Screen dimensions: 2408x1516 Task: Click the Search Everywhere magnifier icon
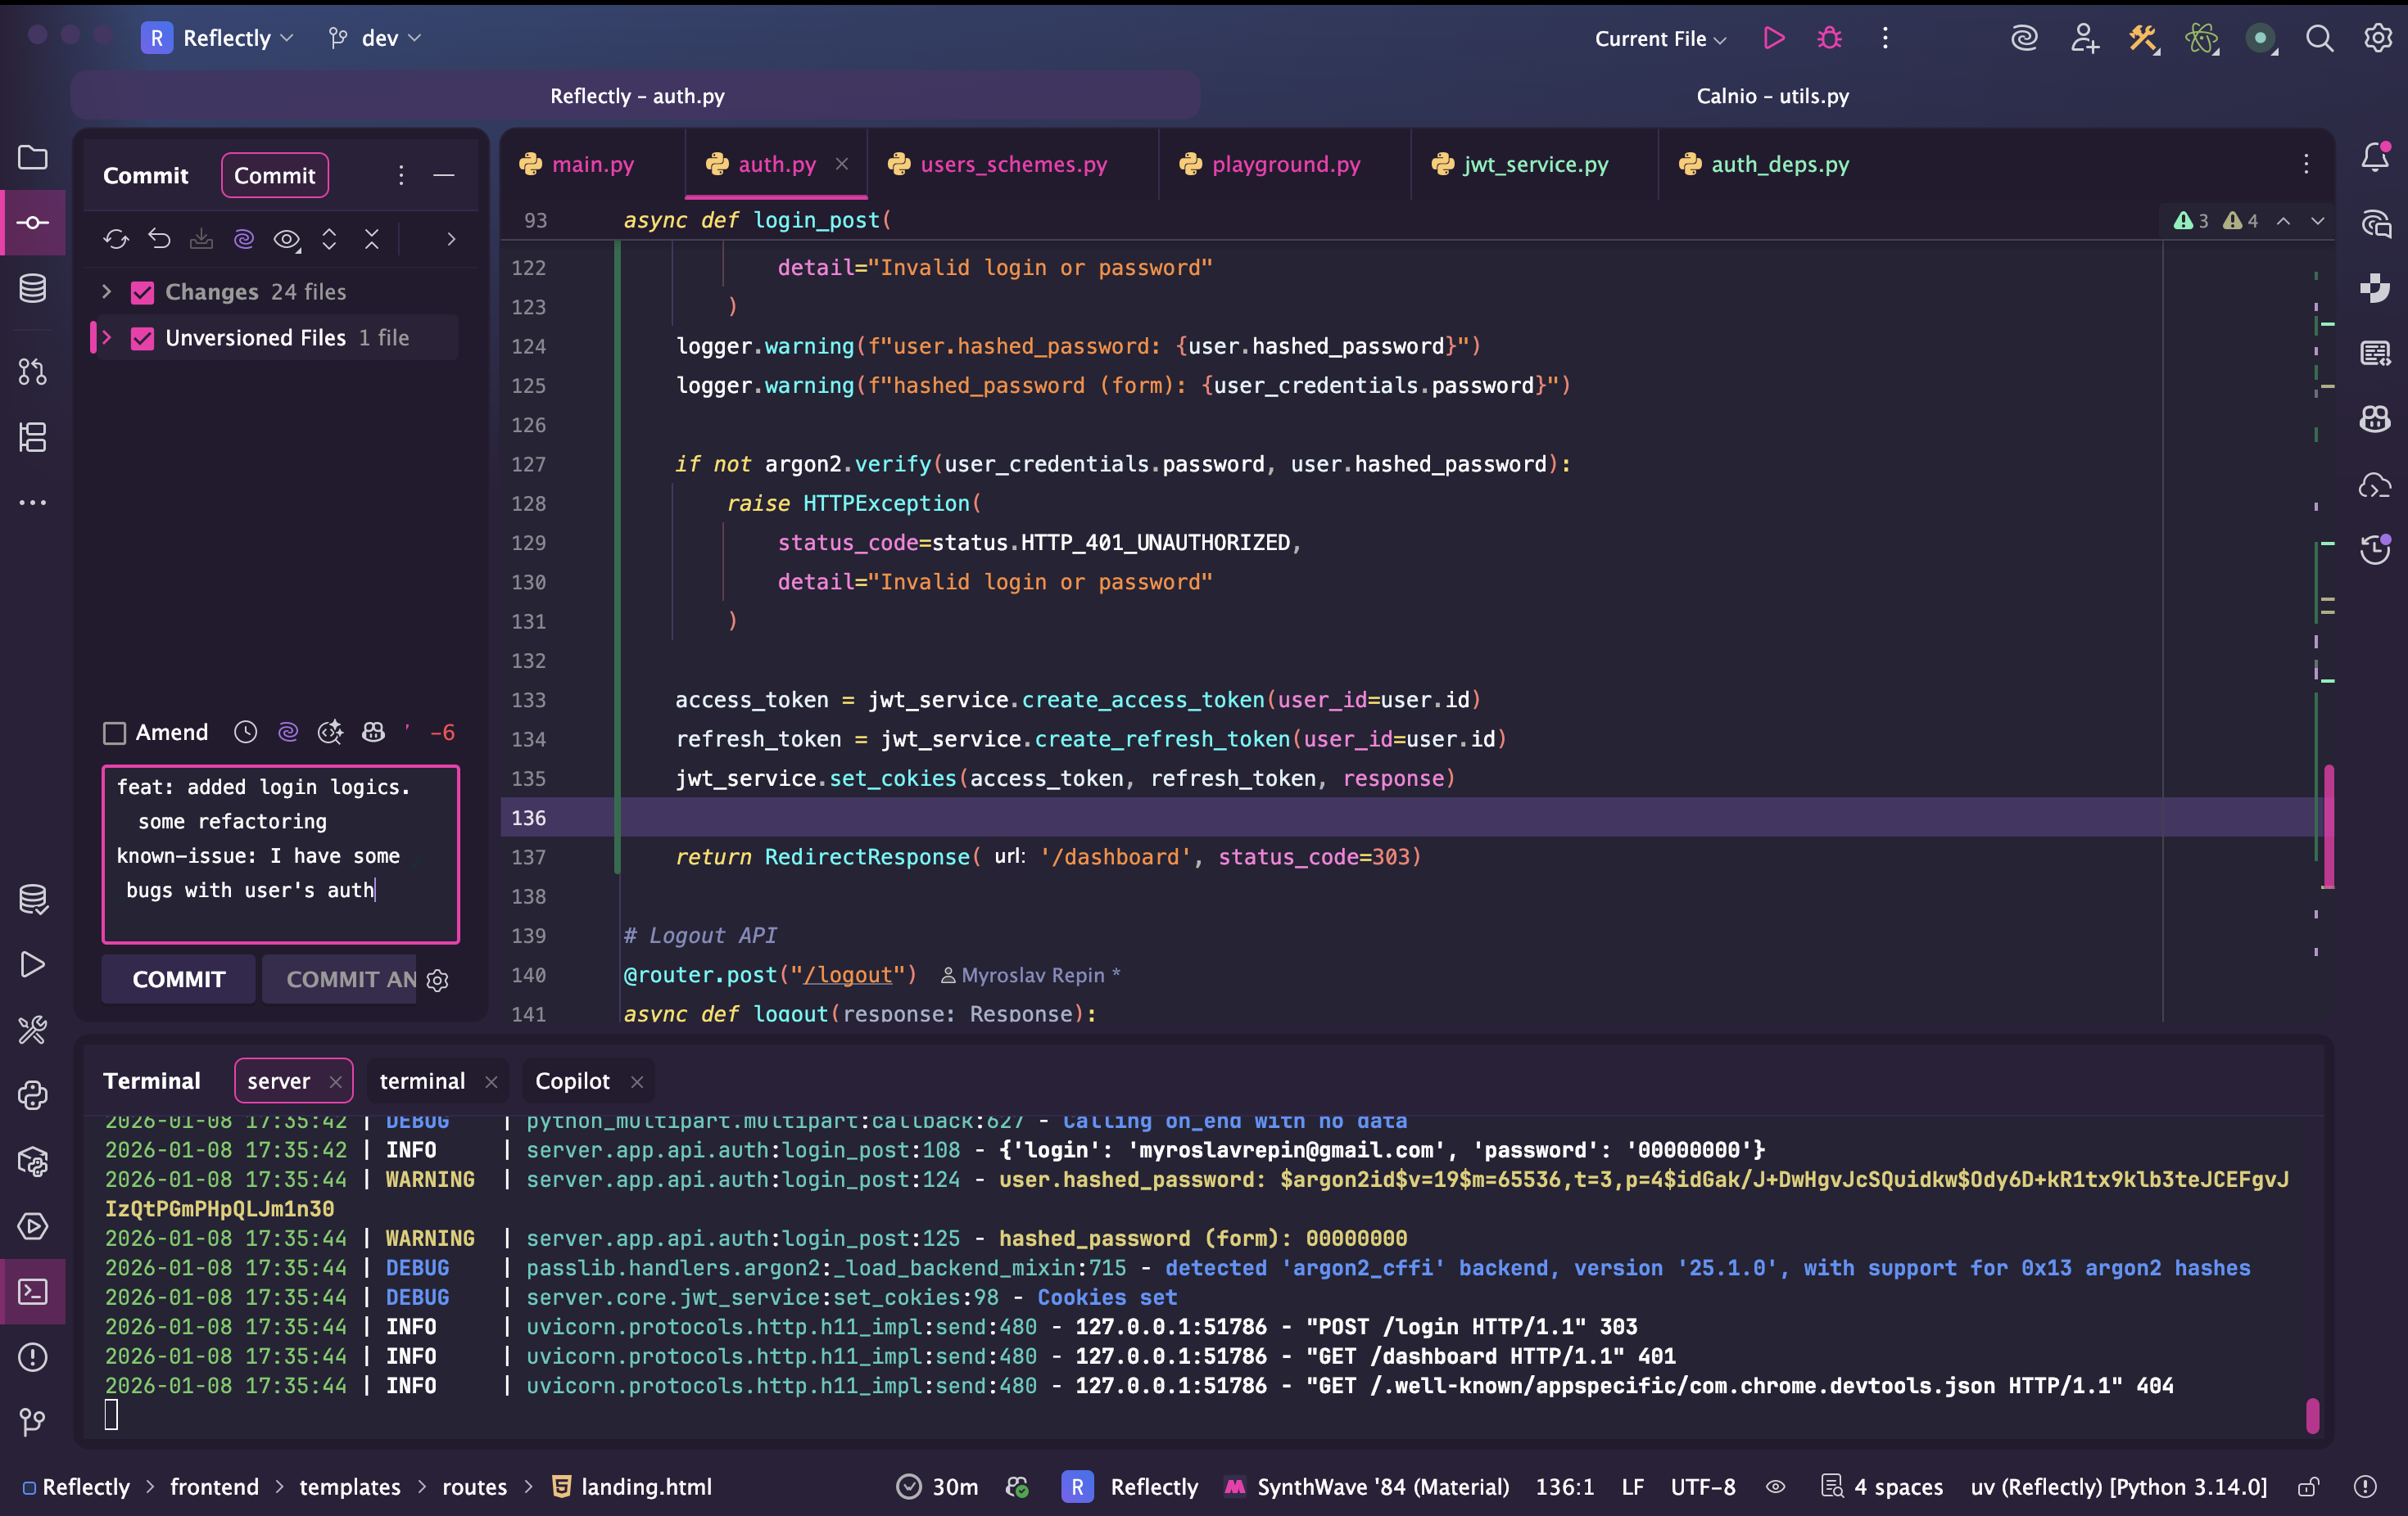(x=2319, y=38)
